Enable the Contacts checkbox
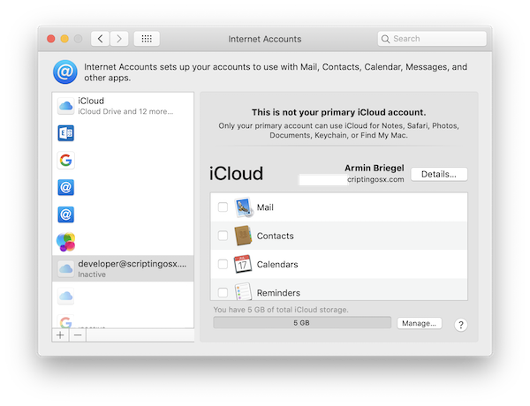The image size is (530, 406). tap(223, 236)
